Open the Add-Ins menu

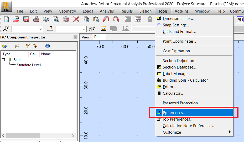181,11
